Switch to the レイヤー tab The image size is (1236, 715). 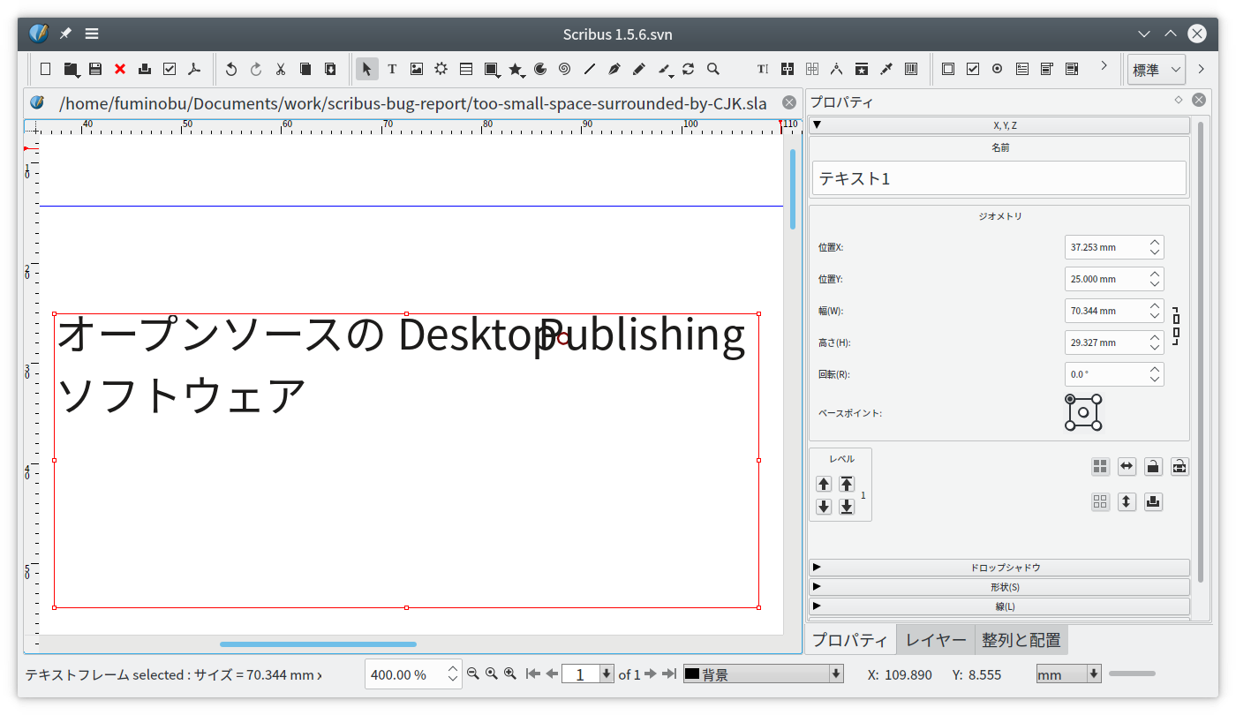935,640
